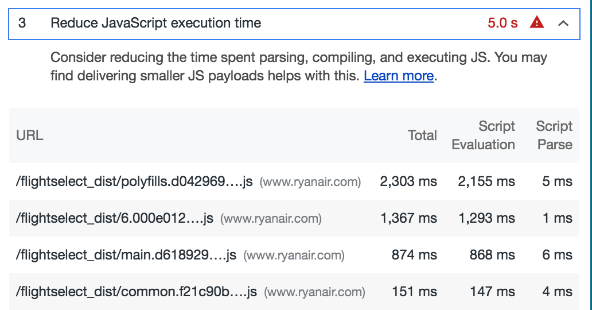The height and width of the screenshot is (310, 592).
Task: Click the URL column header
Action: [x=30, y=135]
